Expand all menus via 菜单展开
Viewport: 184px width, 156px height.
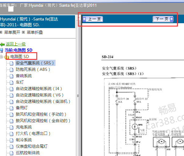[x=12, y=32]
